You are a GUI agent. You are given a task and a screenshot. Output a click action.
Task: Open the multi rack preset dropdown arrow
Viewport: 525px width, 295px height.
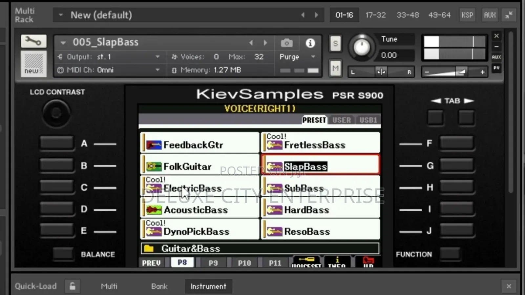click(x=61, y=15)
